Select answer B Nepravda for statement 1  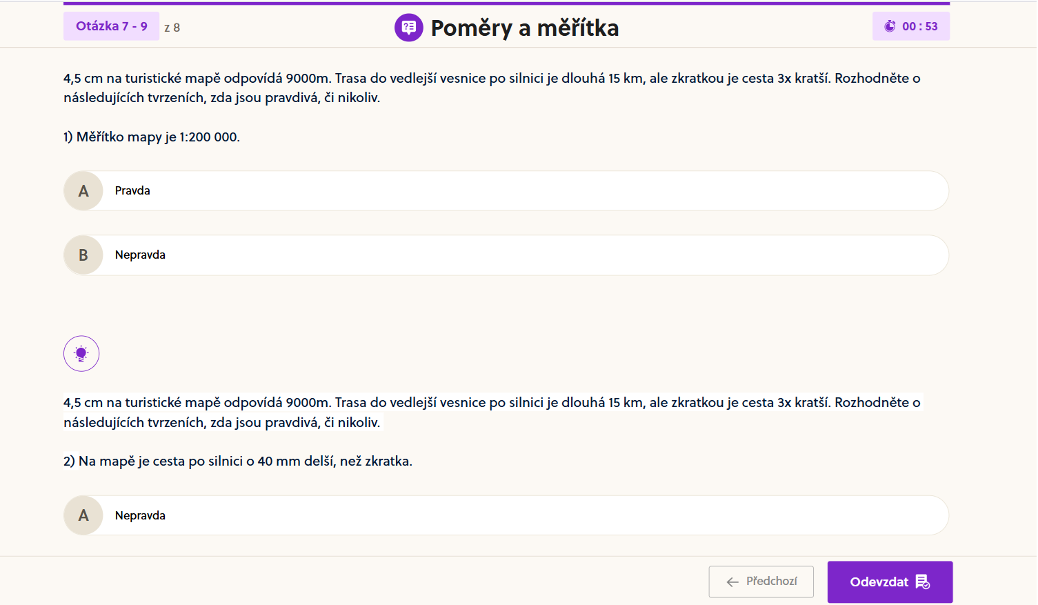click(x=506, y=255)
